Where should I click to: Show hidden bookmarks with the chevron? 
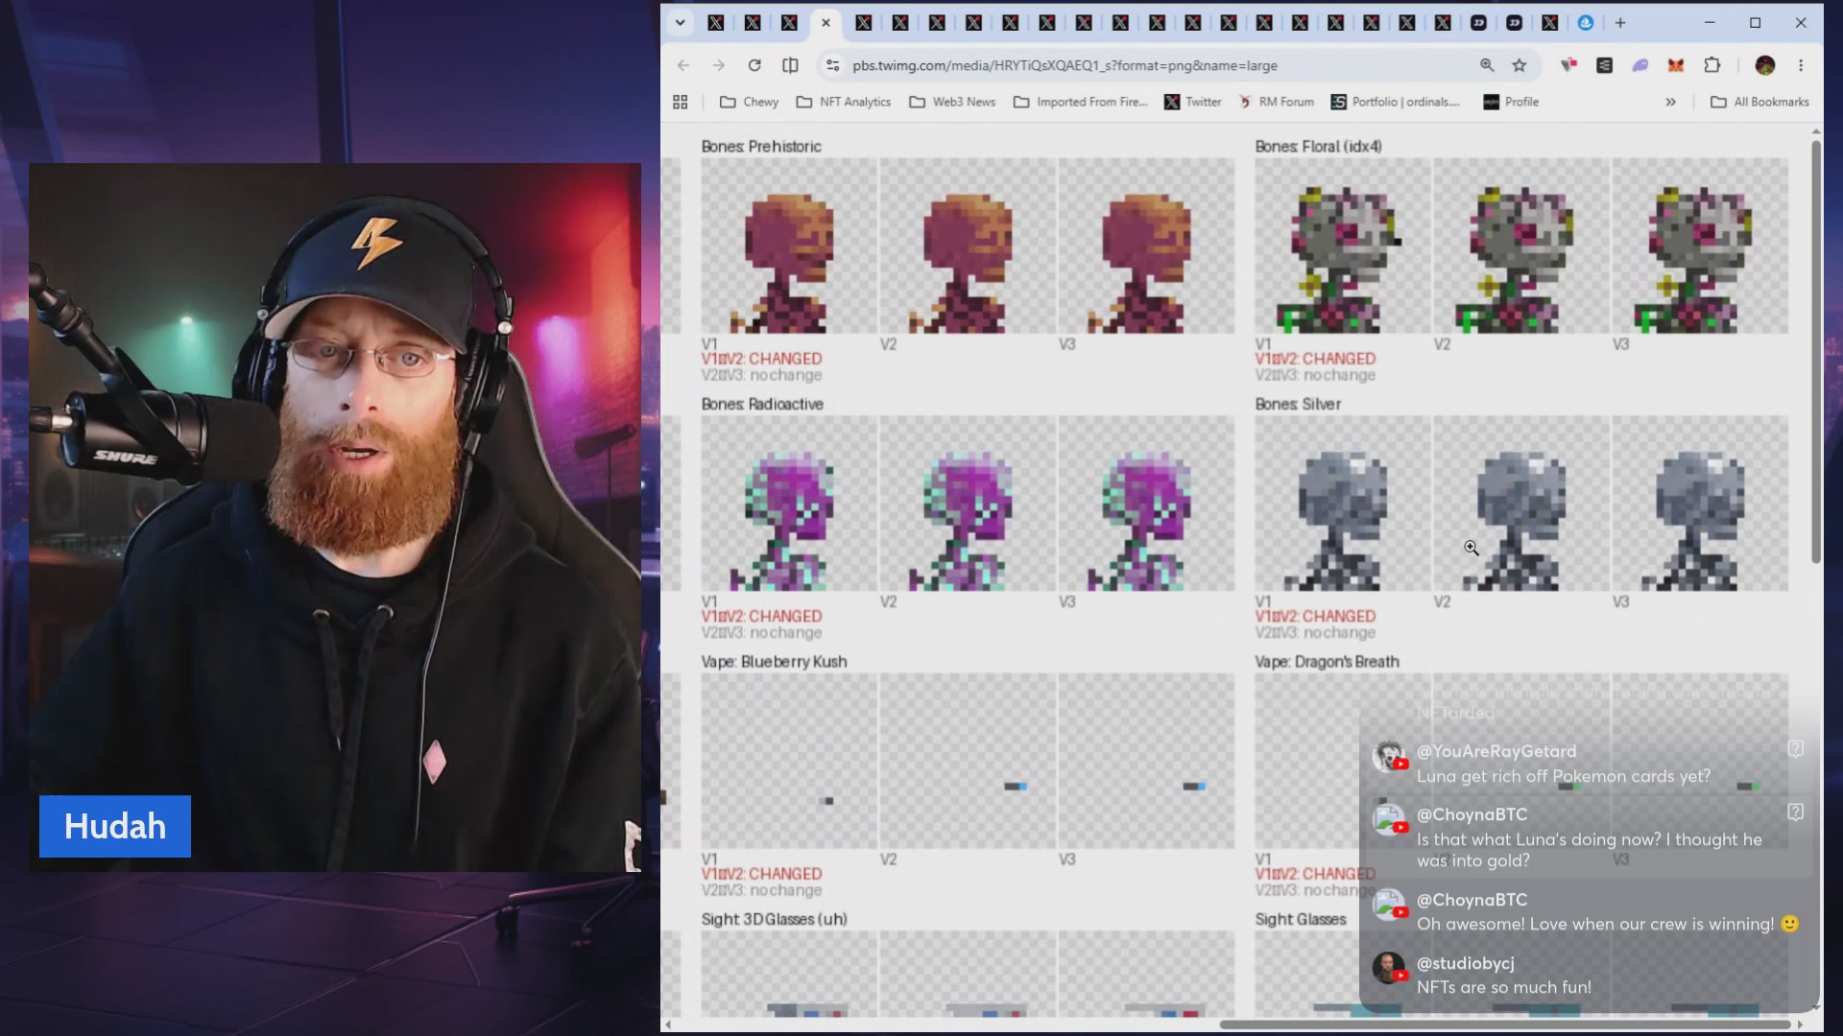point(1670,102)
